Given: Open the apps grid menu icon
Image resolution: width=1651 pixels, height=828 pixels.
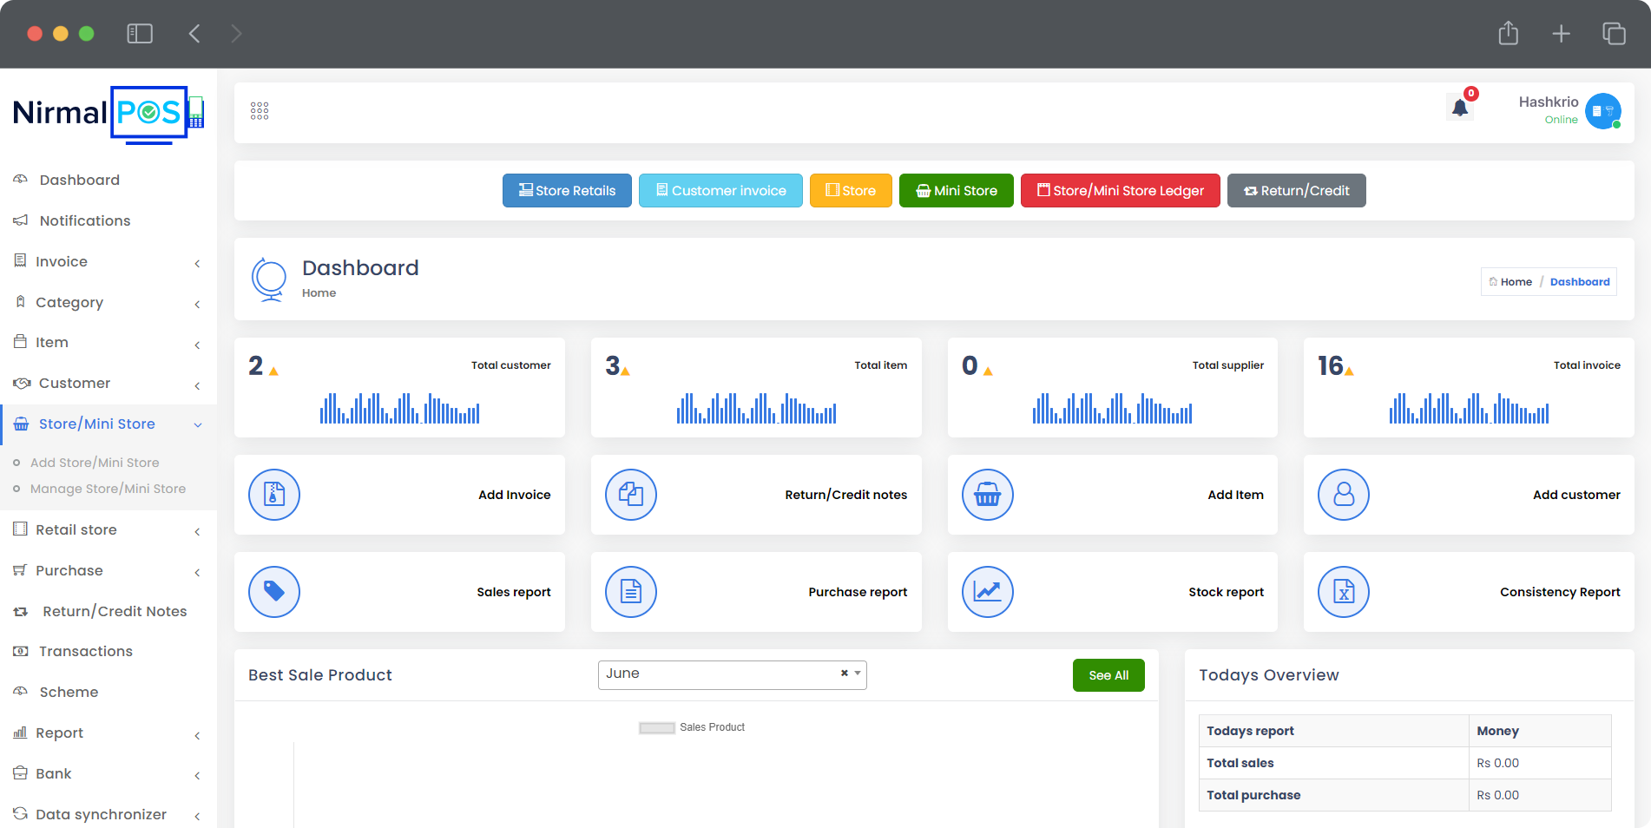Looking at the screenshot, I should click(260, 111).
